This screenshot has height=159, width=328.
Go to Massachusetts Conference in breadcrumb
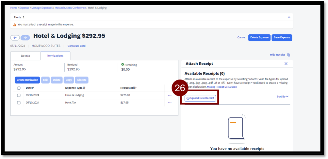click(x=70, y=8)
